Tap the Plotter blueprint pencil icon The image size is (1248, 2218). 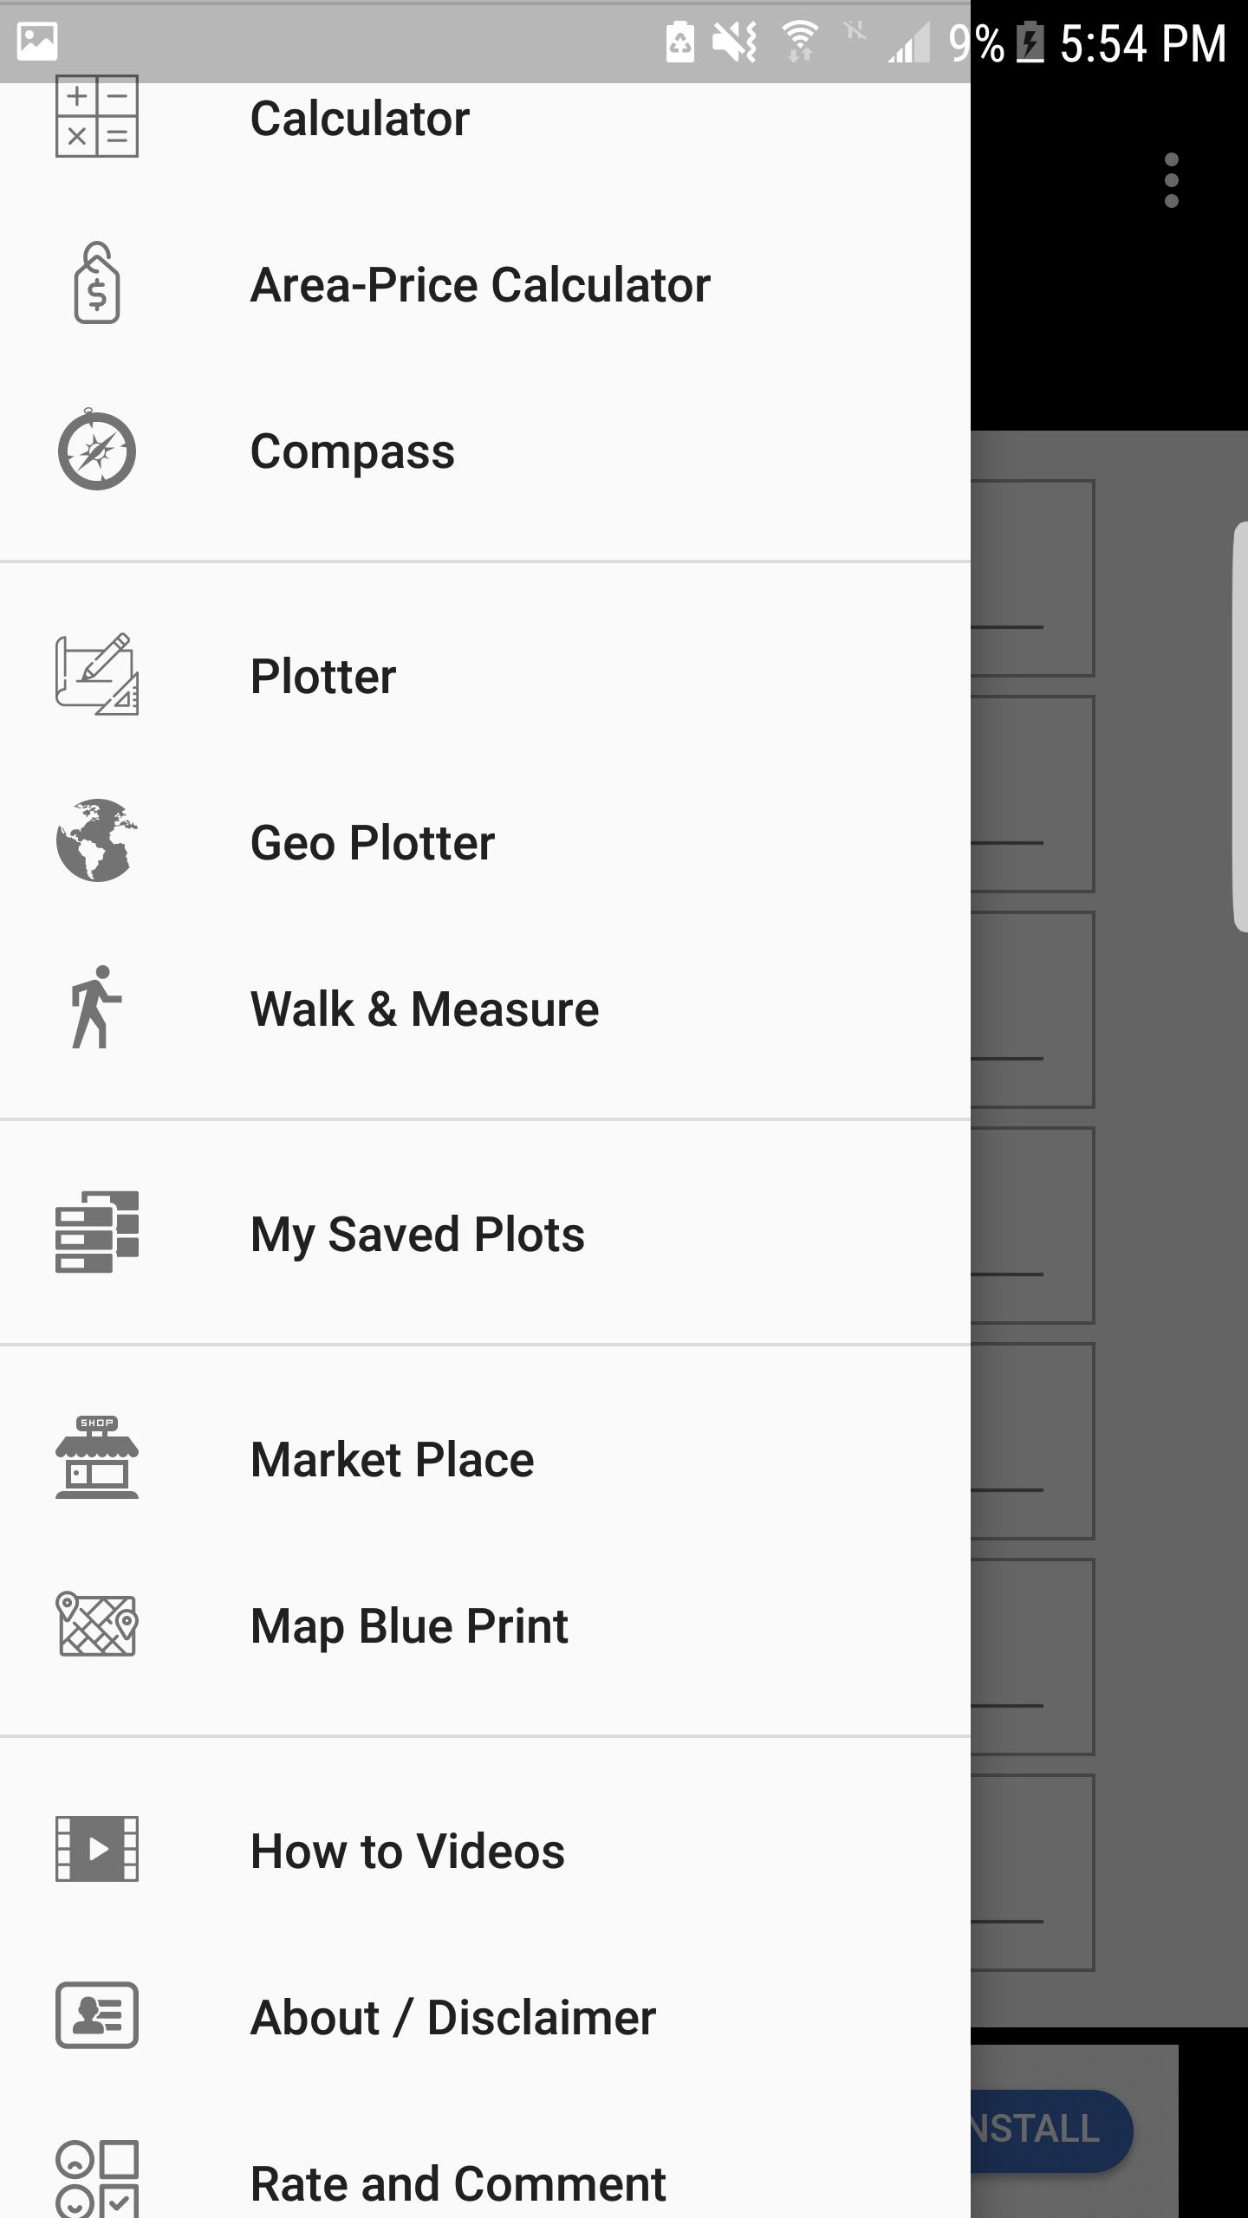pyautogui.click(x=97, y=676)
